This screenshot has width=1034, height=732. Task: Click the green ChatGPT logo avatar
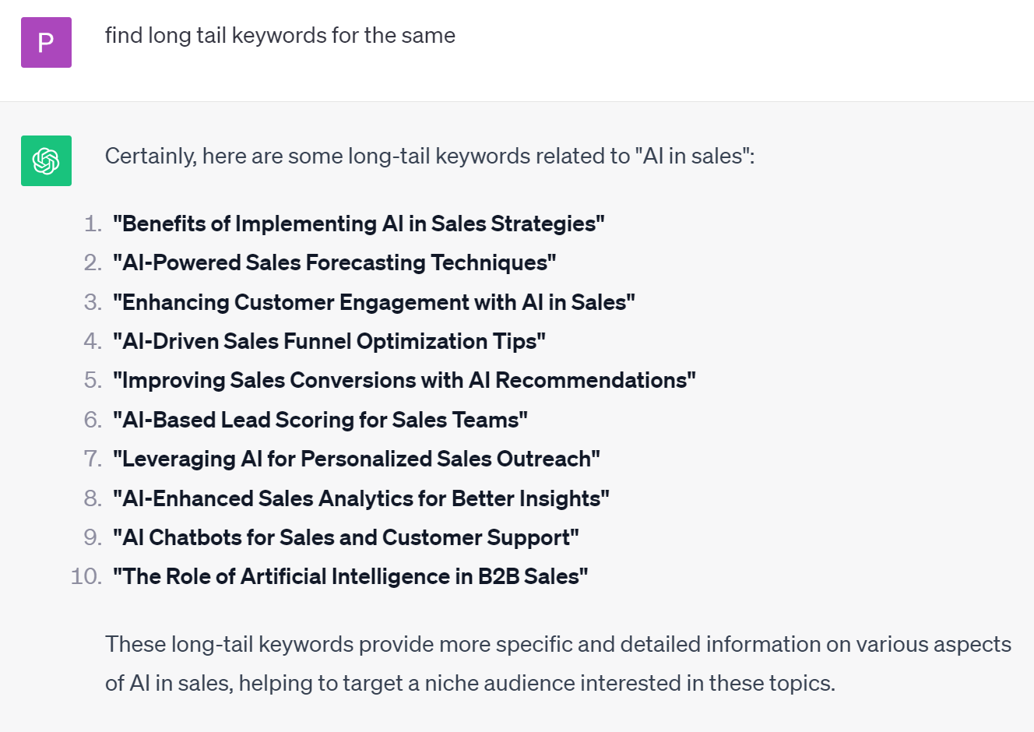pyautogui.click(x=46, y=160)
